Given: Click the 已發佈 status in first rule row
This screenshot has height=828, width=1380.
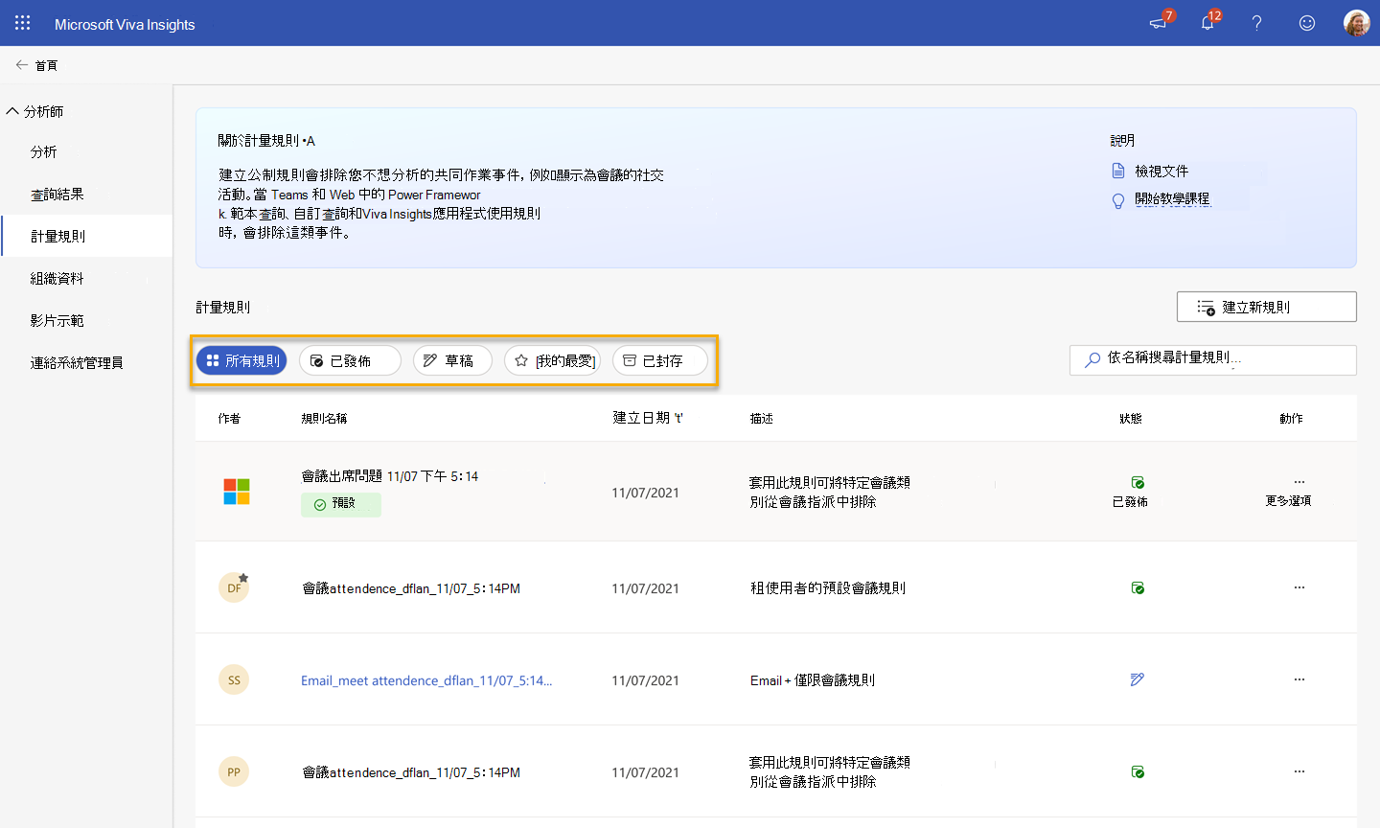Looking at the screenshot, I should (x=1131, y=492).
